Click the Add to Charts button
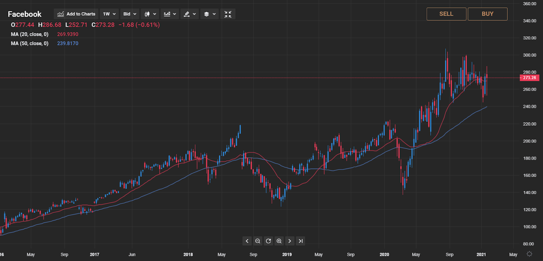Image resolution: width=543 pixels, height=261 pixels. 76,14
